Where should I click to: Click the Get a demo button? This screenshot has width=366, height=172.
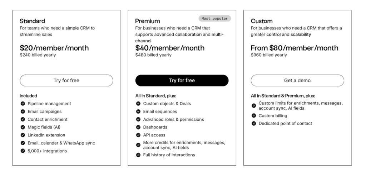[297, 80]
